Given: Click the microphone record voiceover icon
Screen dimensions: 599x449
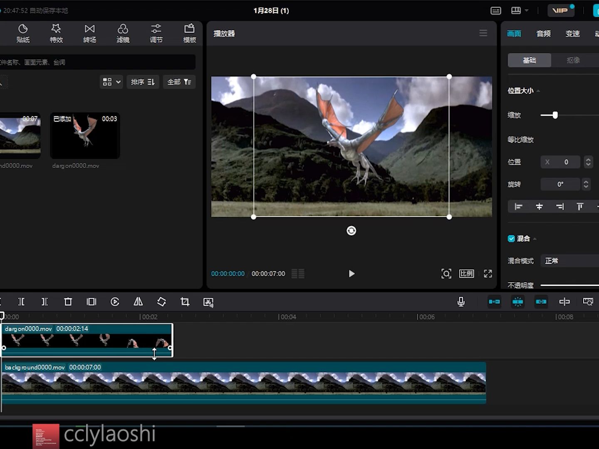Looking at the screenshot, I should pos(461,302).
